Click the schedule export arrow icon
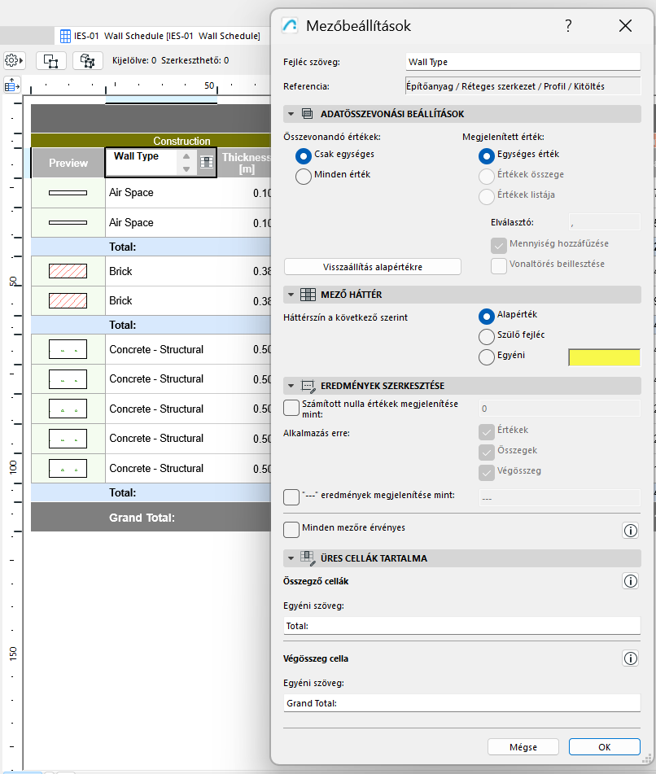656x774 pixels. 12,85
